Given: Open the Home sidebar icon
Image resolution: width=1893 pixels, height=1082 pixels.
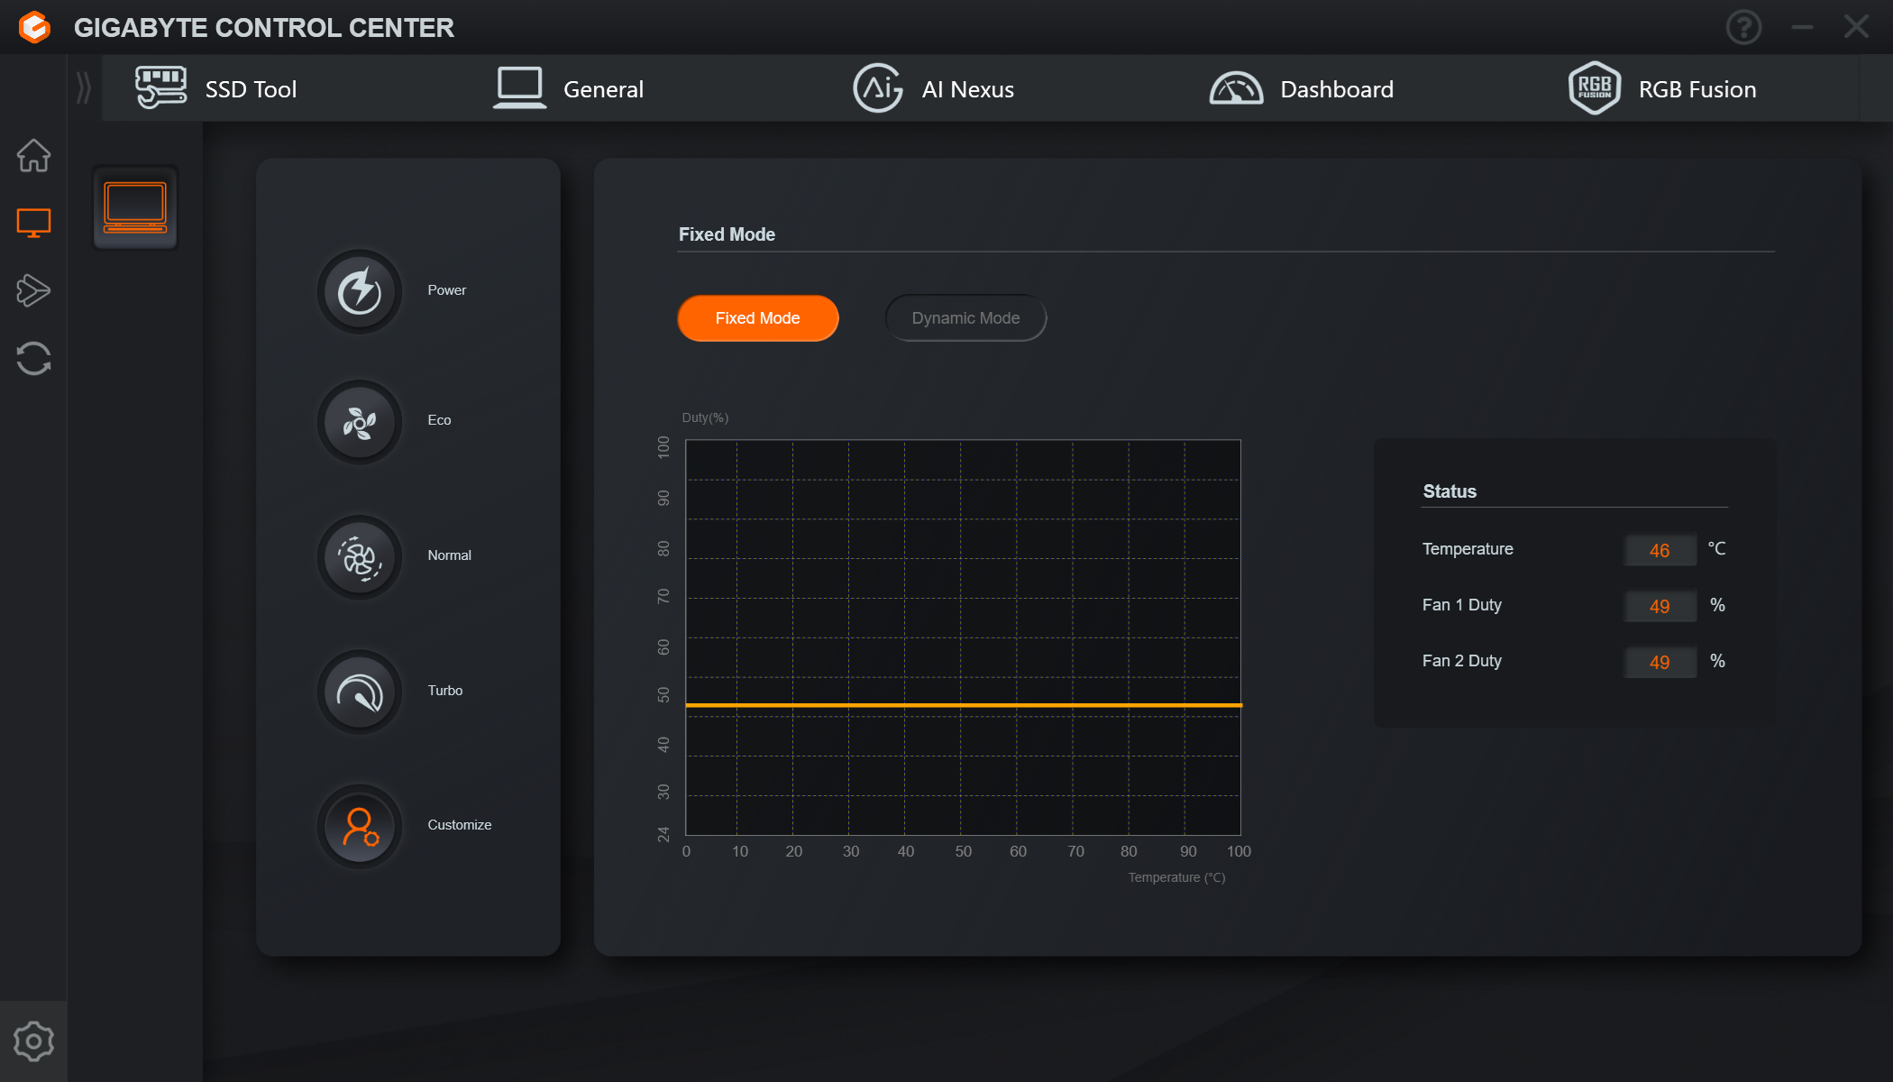Looking at the screenshot, I should pos(33,155).
